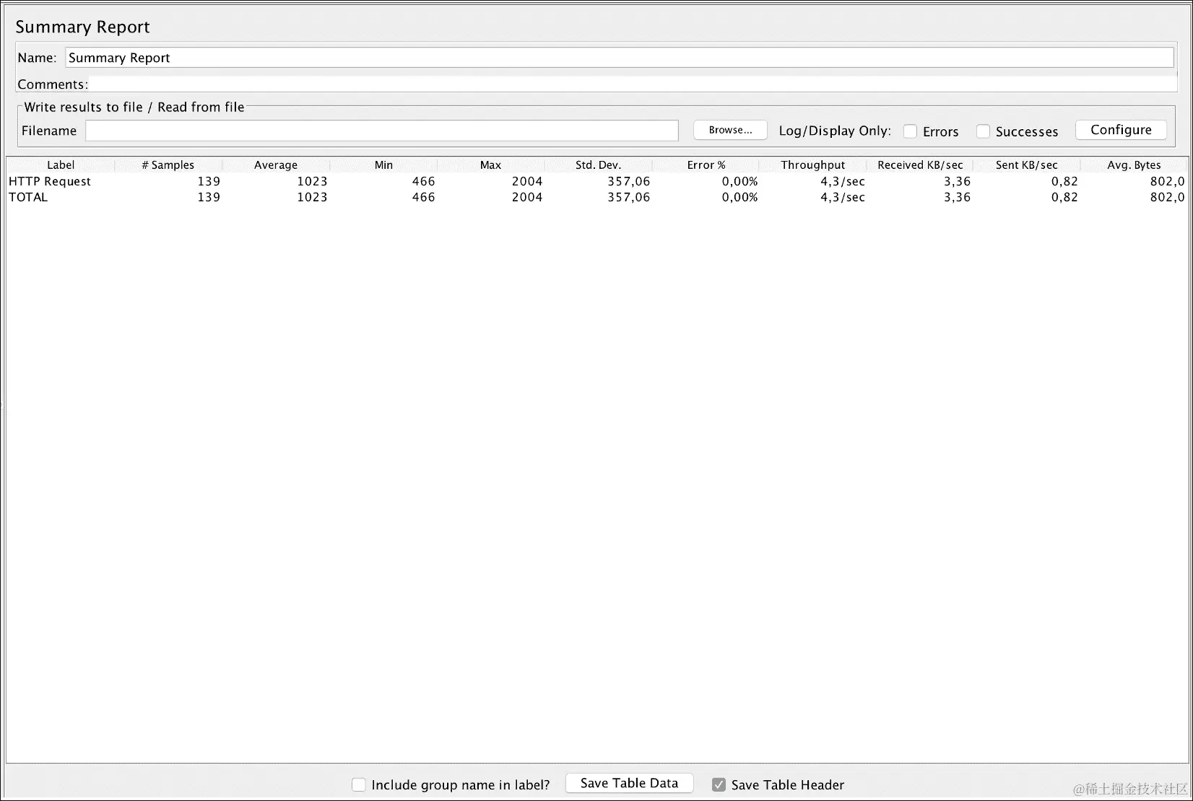Open the Configure button
Image resolution: width=1193 pixels, height=801 pixels.
(x=1121, y=130)
